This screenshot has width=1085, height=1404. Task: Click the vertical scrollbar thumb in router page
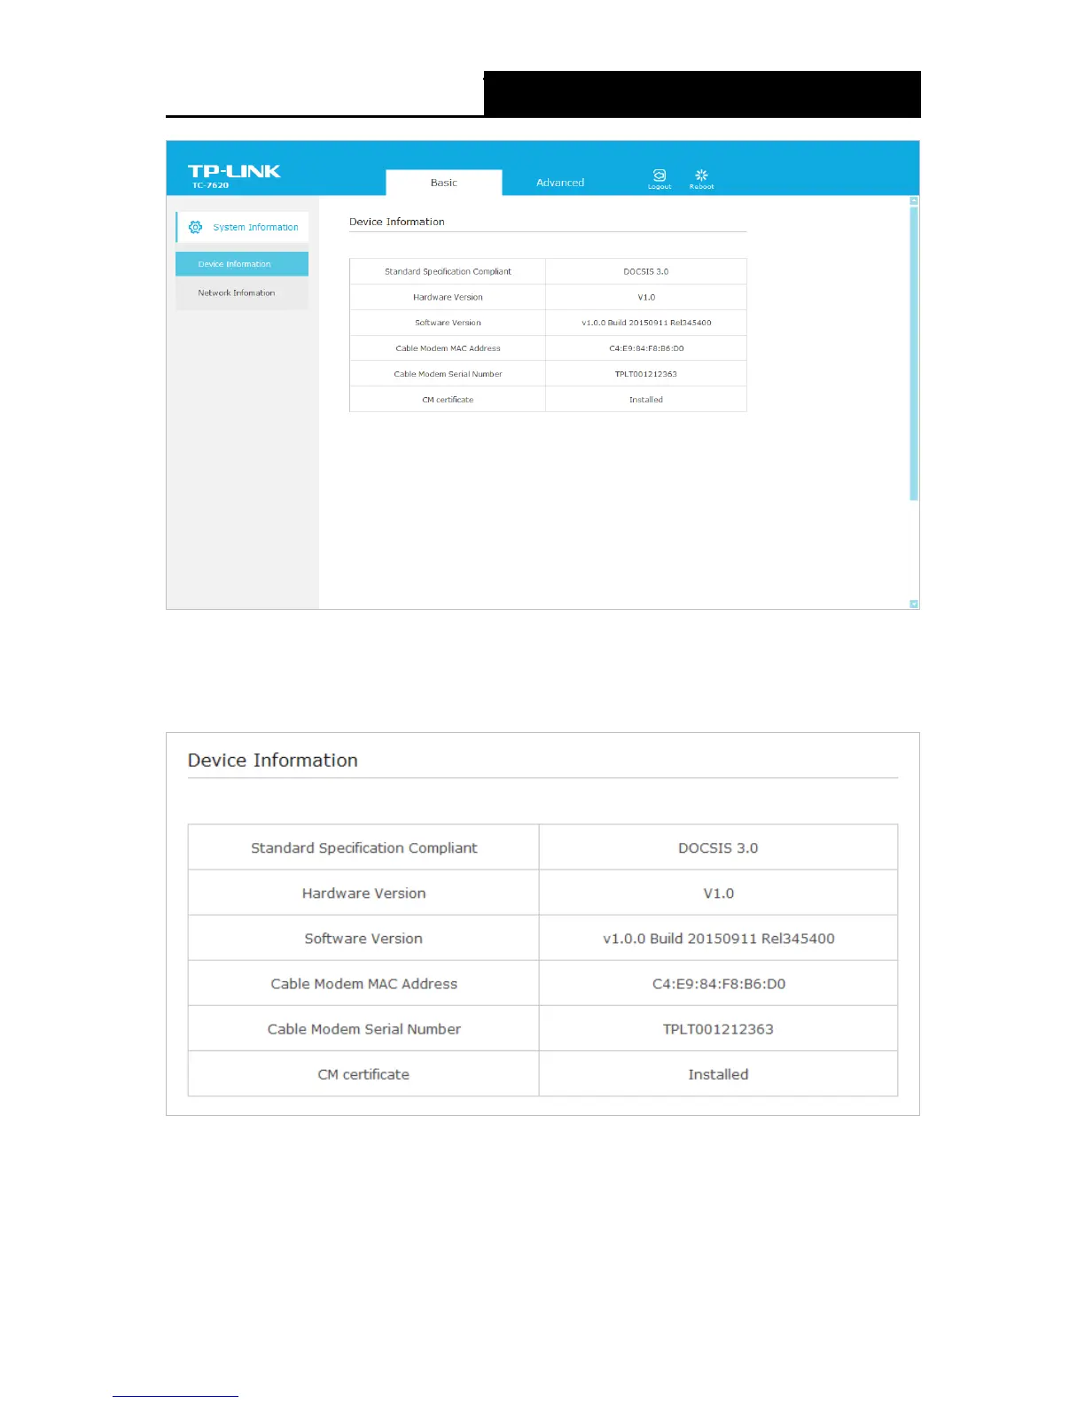[914, 354]
